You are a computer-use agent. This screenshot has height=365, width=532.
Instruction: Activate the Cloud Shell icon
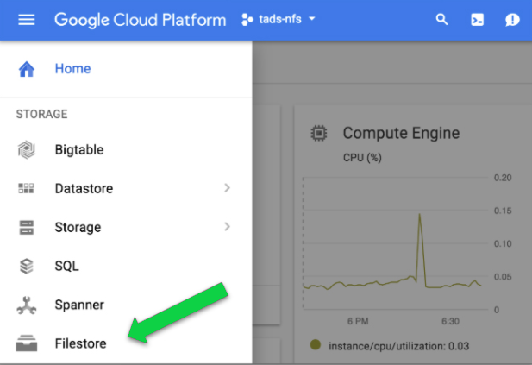point(477,20)
